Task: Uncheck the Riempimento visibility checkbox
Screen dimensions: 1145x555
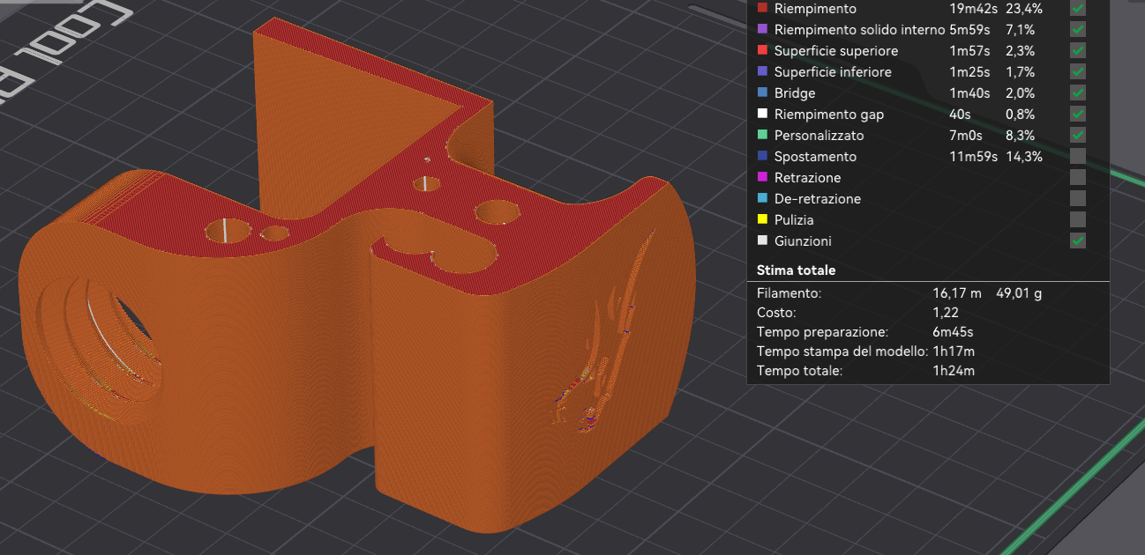Action: click(1078, 9)
